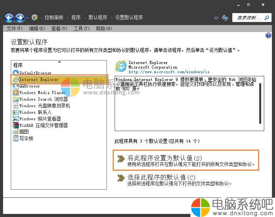Click the Windows 联系人 icon
Image resolution: width=275 pixels, height=217 pixels.
click(x=16, y=112)
